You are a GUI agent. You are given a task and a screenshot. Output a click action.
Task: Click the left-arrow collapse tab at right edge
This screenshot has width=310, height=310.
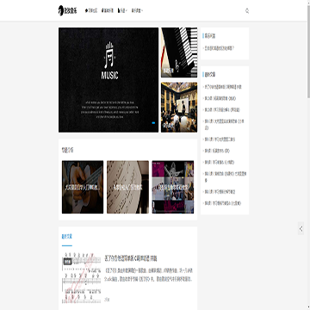(x=301, y=228)
